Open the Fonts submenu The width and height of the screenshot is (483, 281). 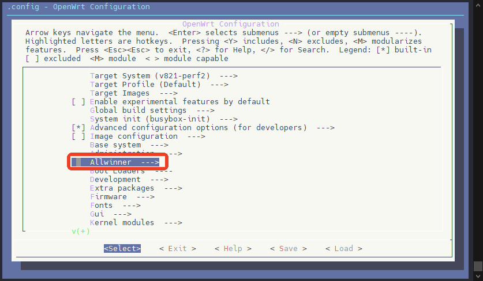point(115,205)
